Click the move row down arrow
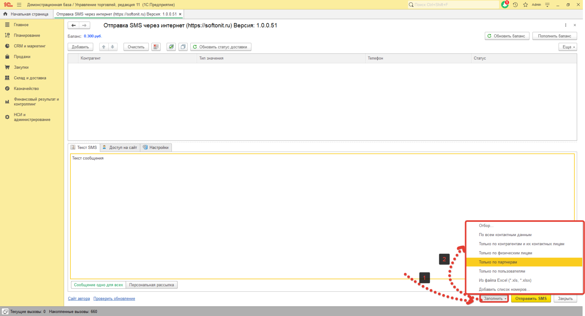This screenshot has width=585, height=316. [x=112, y=47]
